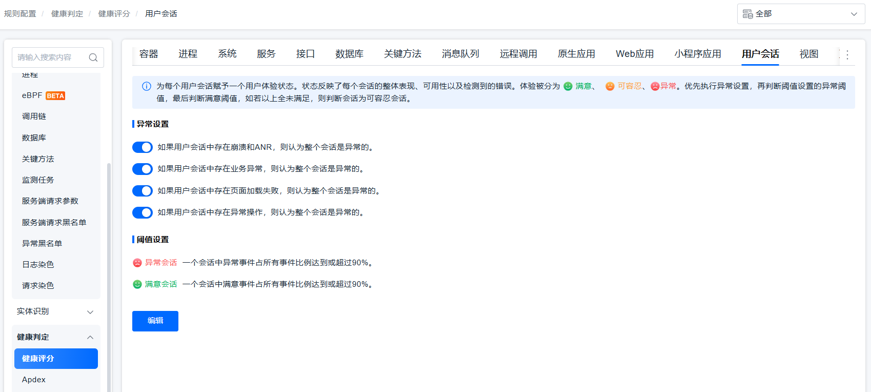
Task: Click the orange face icon beside 可容忍
Action: tap(610, 86)
